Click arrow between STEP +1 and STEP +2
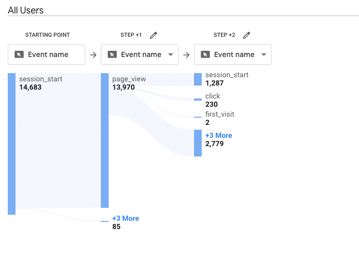Screen dimensions: 359x255 (186, 54)
